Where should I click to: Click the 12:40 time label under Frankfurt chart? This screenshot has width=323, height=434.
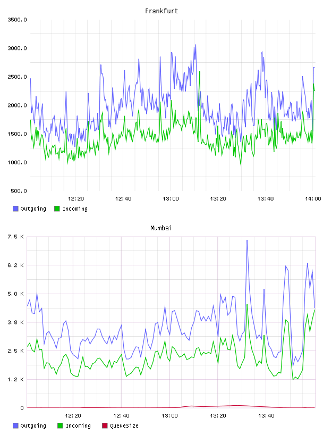123,198
